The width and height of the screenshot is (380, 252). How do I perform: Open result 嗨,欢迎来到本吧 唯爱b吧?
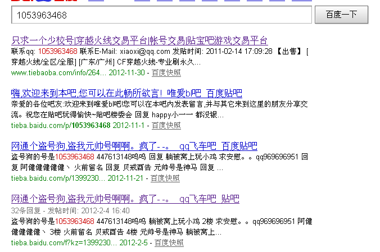click(126, 93)
